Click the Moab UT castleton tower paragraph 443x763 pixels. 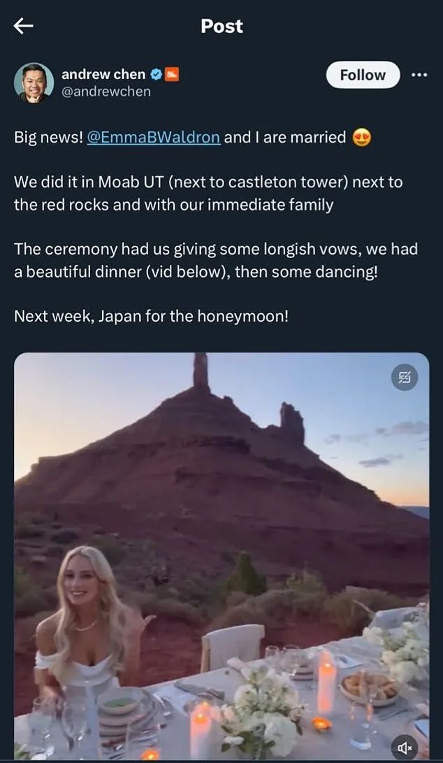click(x=208, y=194)
